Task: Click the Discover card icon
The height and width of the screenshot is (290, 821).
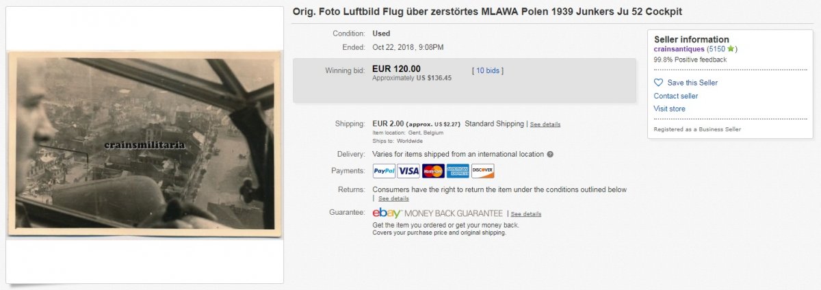Action: click(482, 171)
